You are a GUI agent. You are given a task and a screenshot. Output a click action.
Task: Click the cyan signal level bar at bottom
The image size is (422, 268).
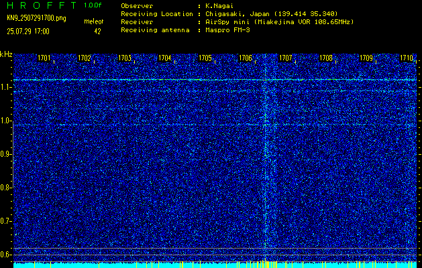coord(215,265)
